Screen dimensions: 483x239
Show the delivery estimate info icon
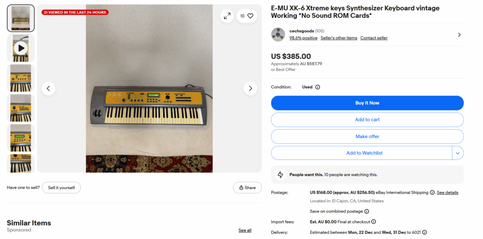[425, 232]
